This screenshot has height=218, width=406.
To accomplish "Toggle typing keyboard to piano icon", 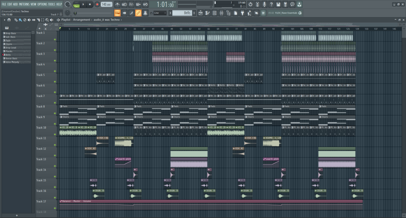I will point(117,13).
